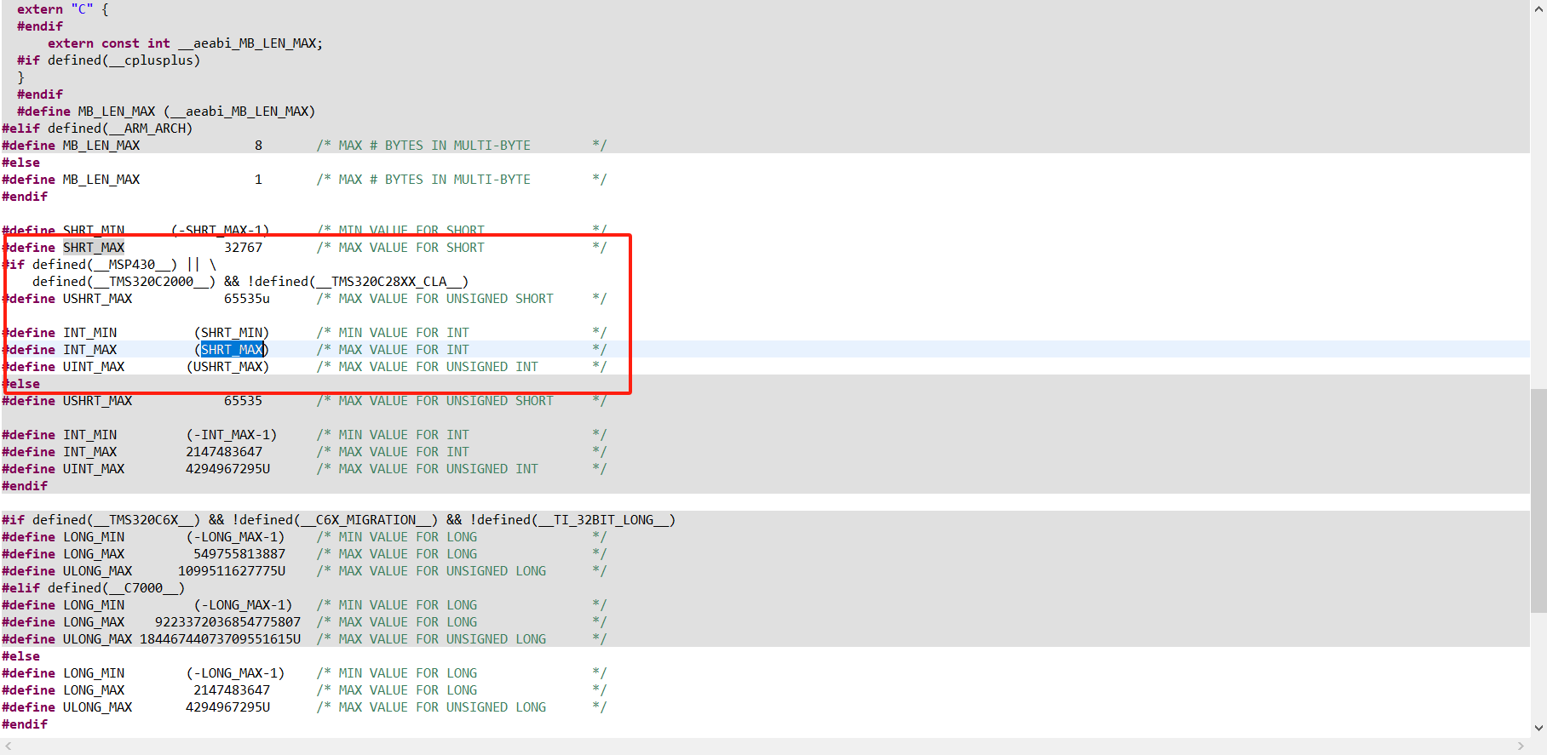
Task: Click the 549755813887 LONG_MAX value
Action: [x=239, y=554]
